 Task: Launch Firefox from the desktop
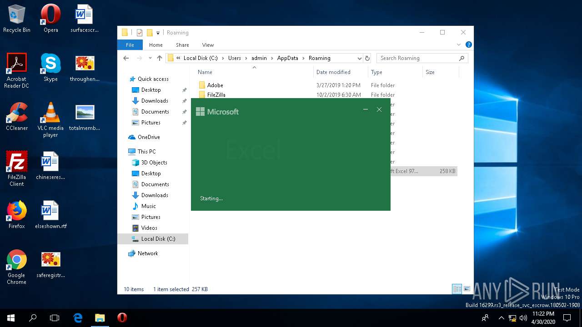coord(17,215)
